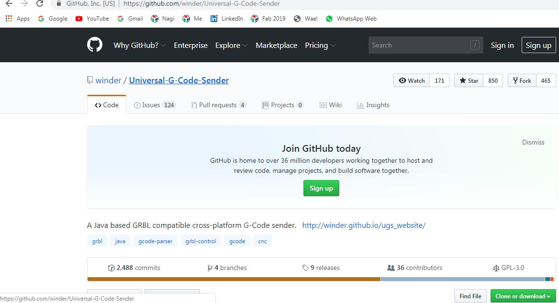
Task: Click the green Sign up button
Action: (321, 188)
